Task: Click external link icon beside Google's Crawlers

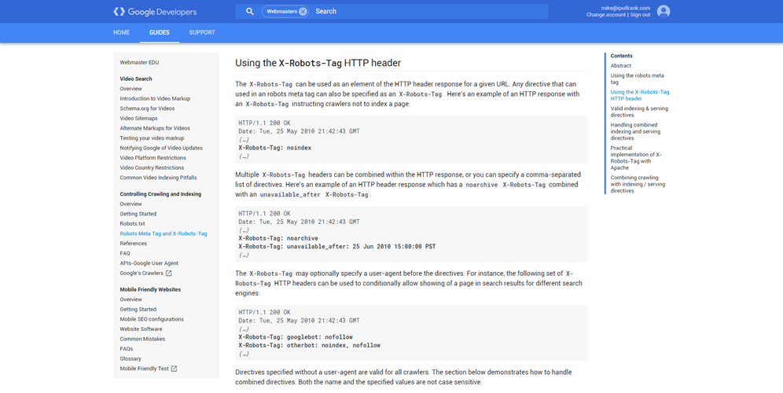Action: (168, 274)
